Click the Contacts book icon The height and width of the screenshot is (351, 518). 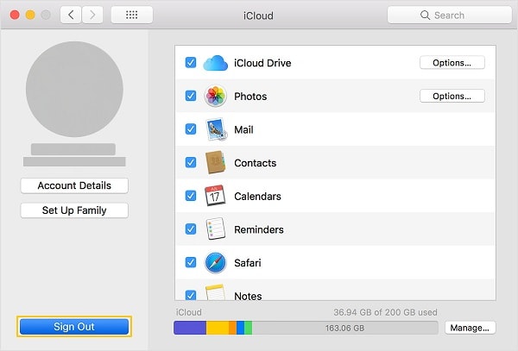(x=215, y=163)
